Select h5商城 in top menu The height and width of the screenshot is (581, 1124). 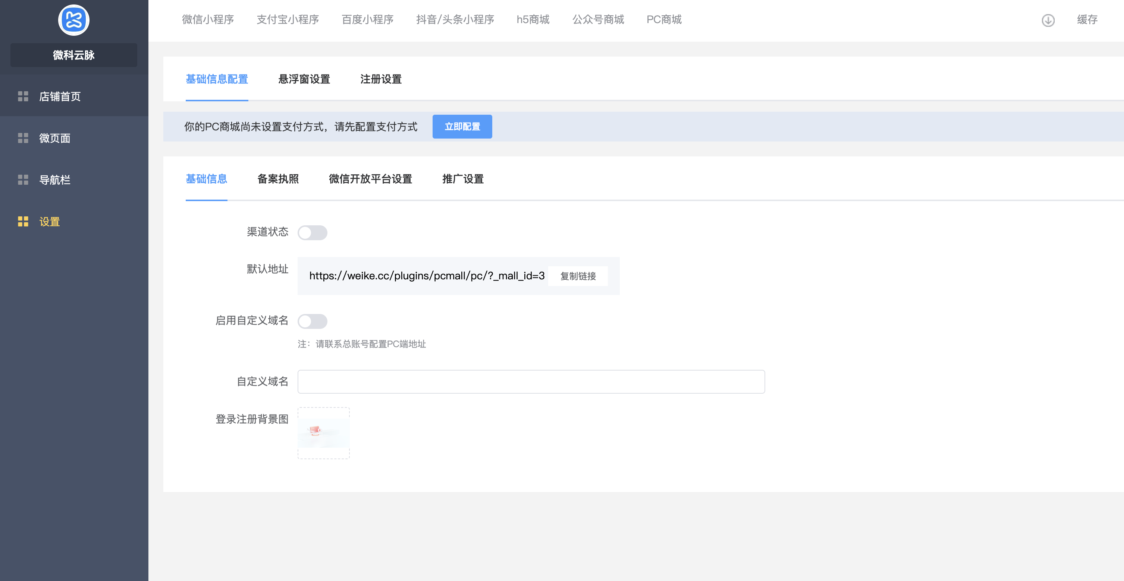point(533,20)
